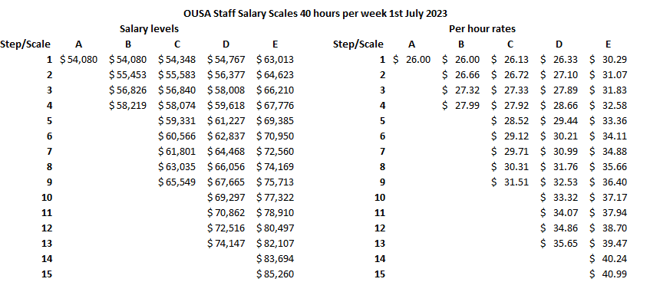Screen dimensions: 650x305
Task: Select the Salary levels heading
Action: pyautogui.click(x=149, y=28)
